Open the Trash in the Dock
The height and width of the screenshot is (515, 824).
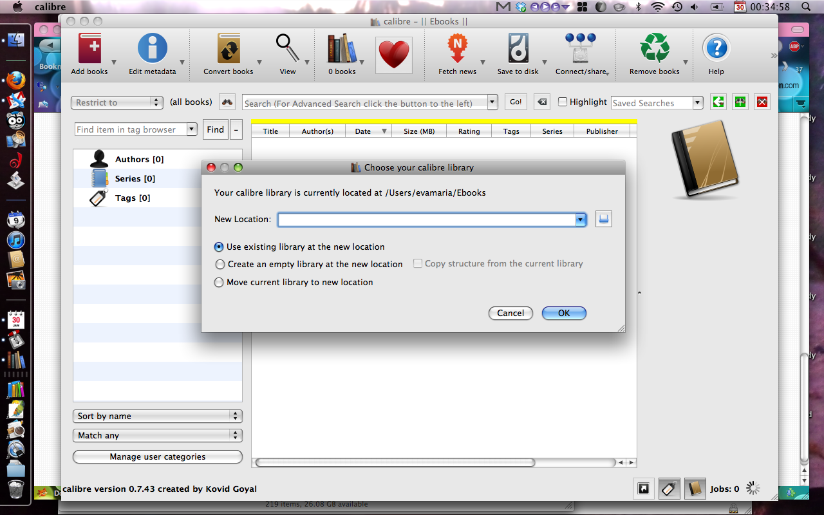tap(16, 489)
